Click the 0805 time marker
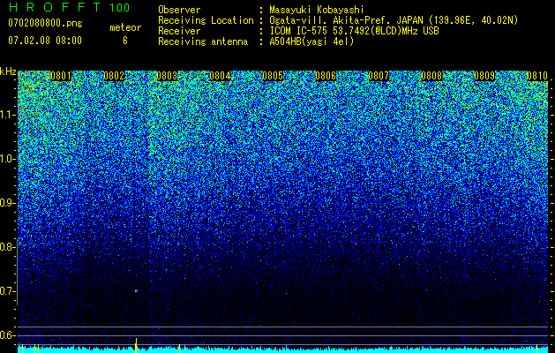Screen dimensions: 555x353 [x=273, y=76]
